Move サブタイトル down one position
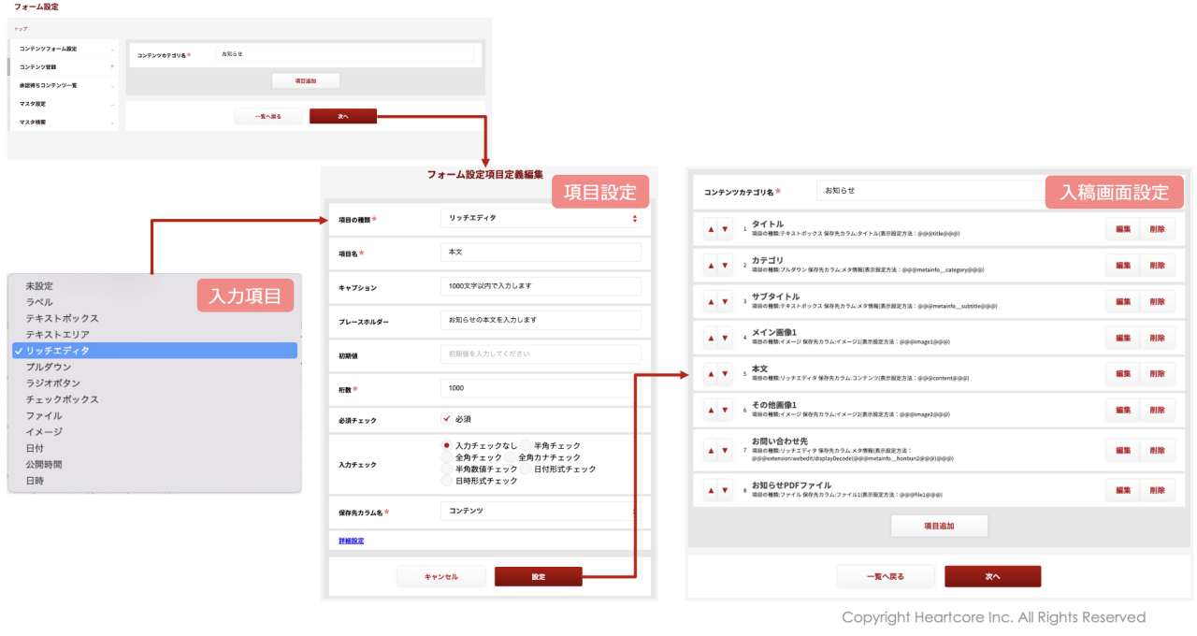This screenshot has height=636, width=1197. [724, 301]
